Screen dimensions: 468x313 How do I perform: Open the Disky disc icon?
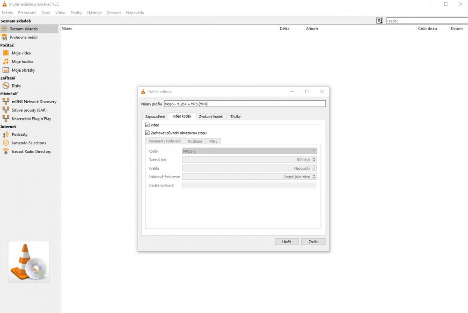6,86
